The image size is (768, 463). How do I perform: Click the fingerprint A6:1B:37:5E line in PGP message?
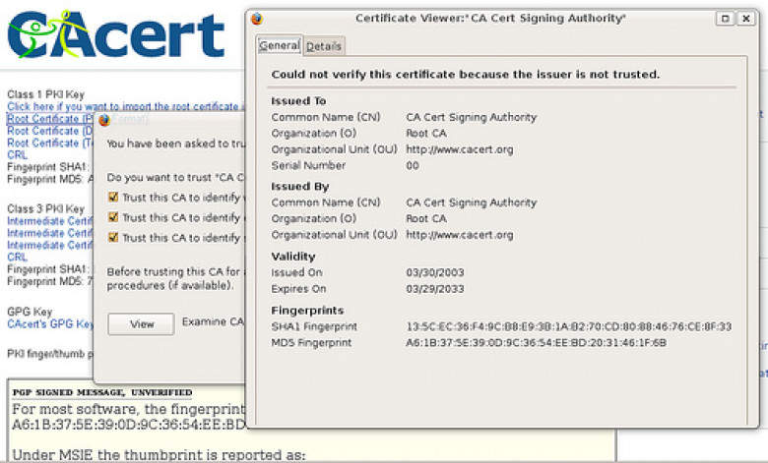point(128,425)
